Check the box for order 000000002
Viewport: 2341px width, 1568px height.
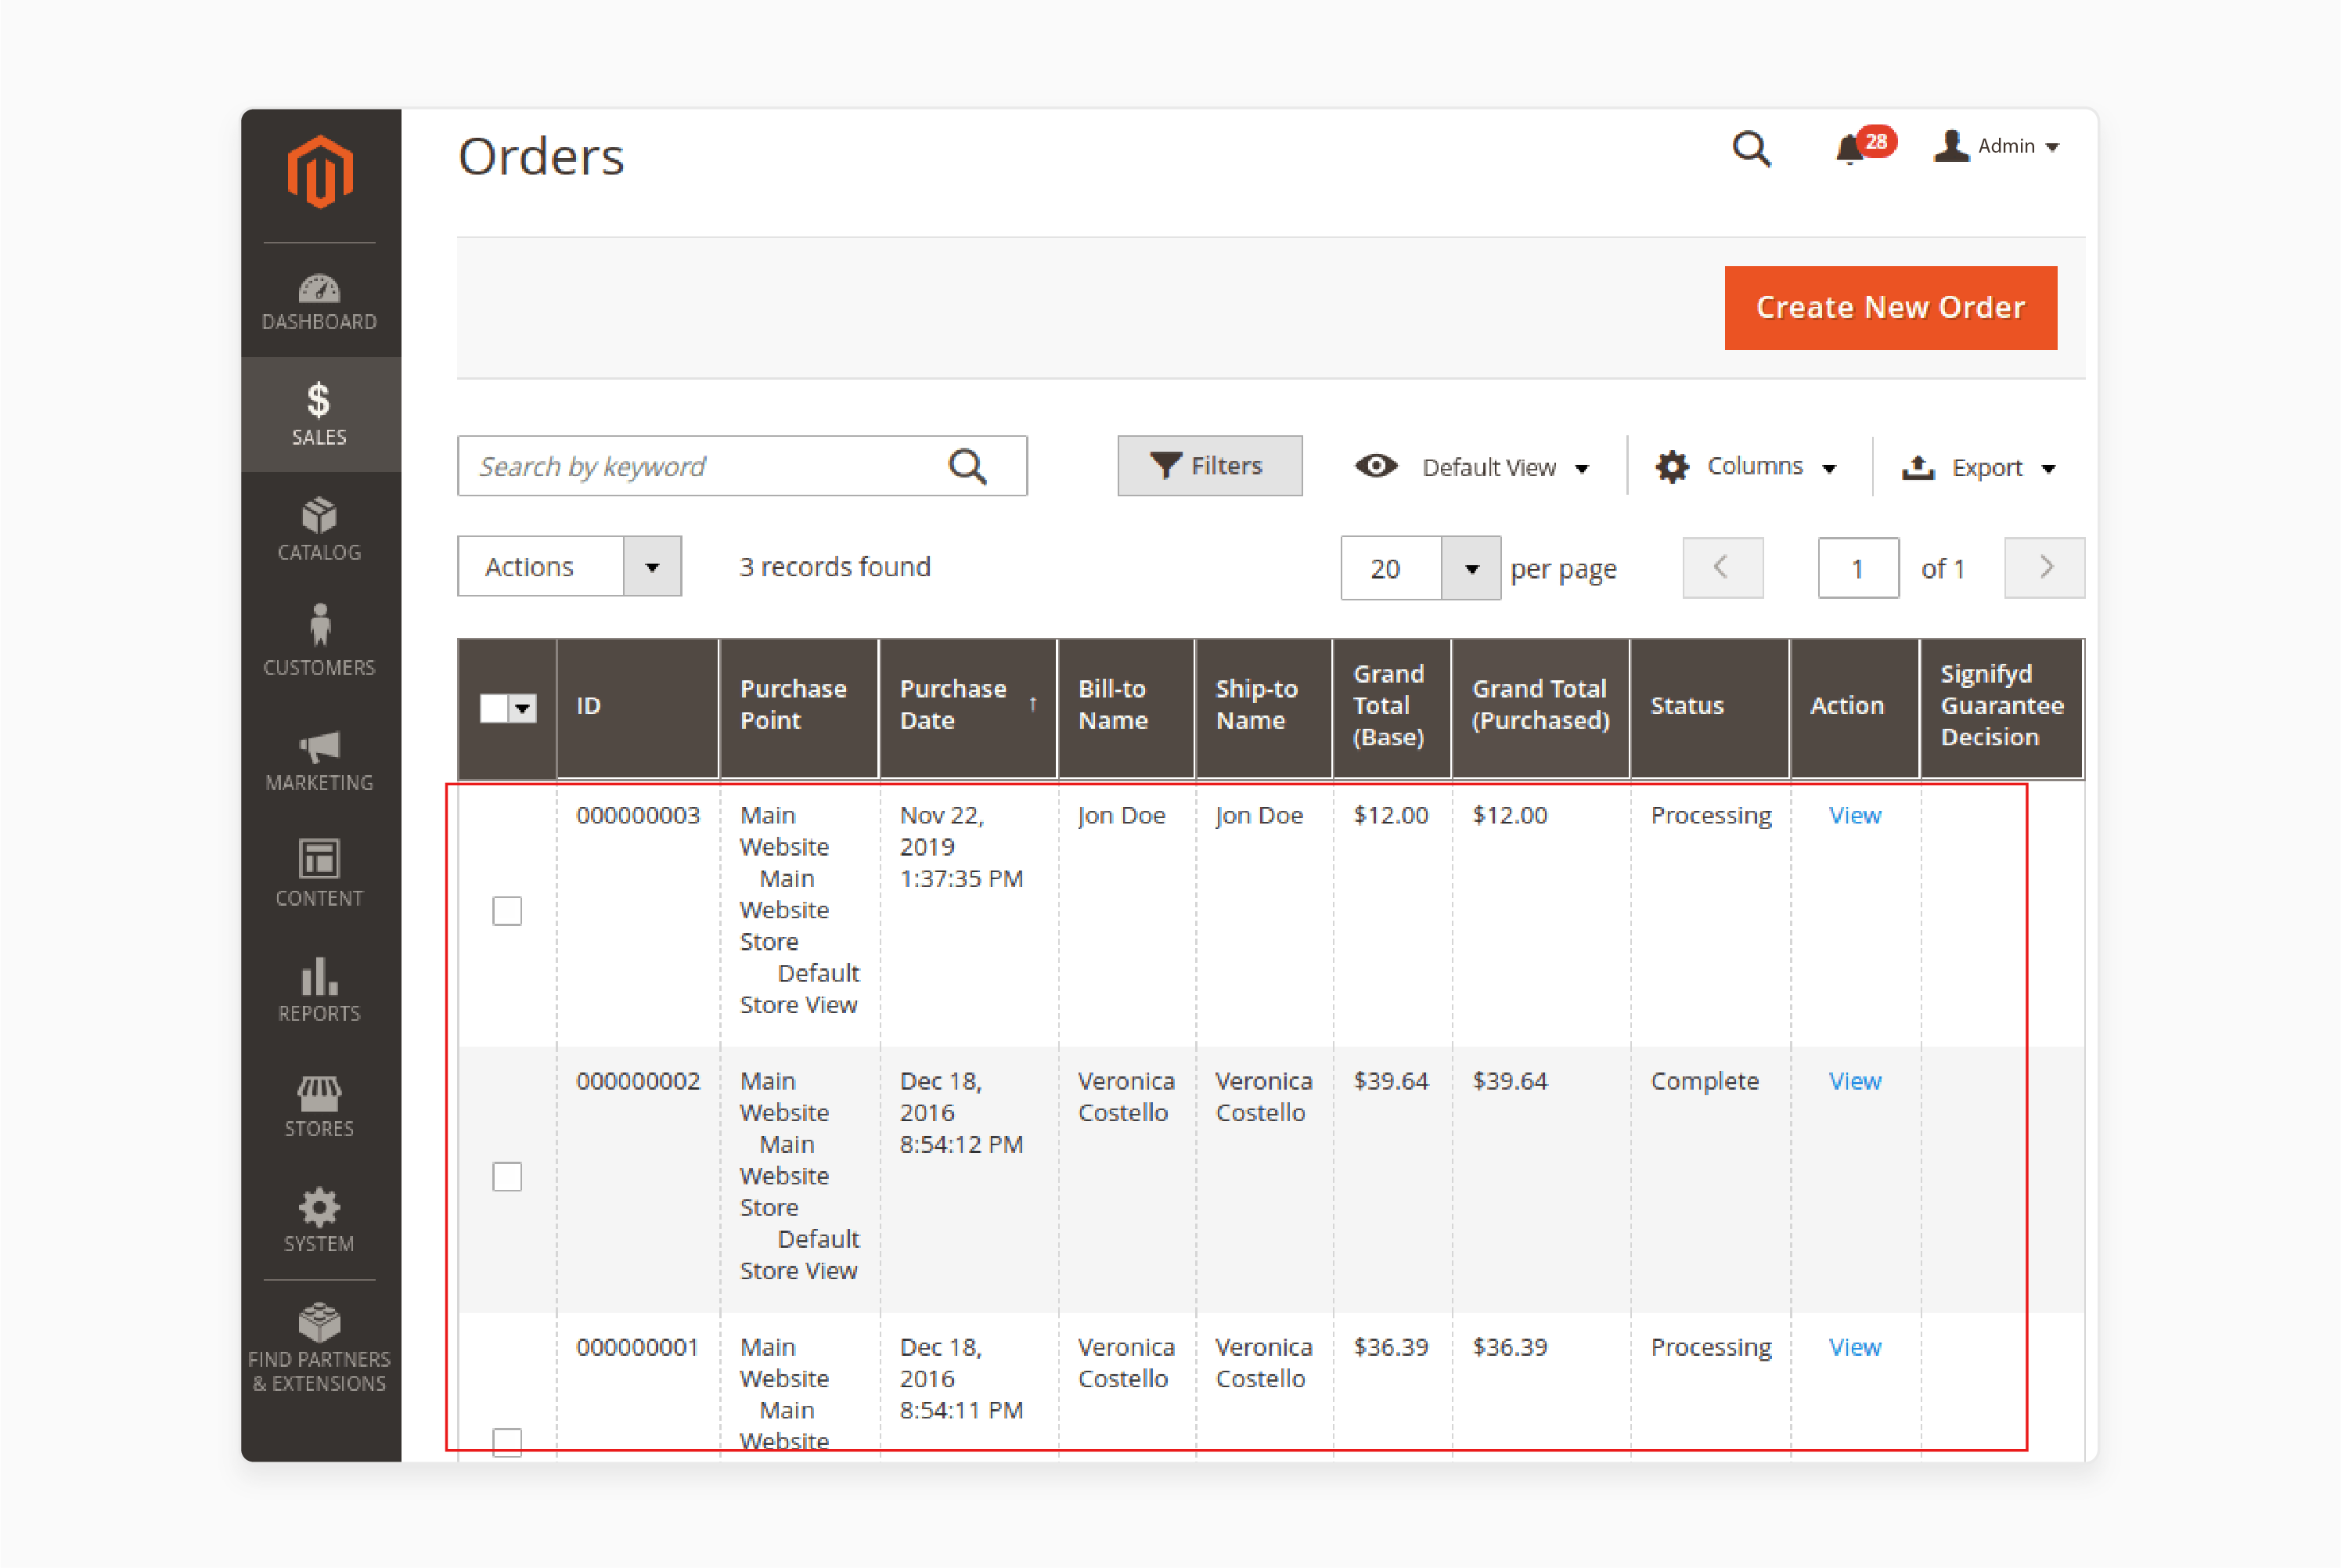508,1176
